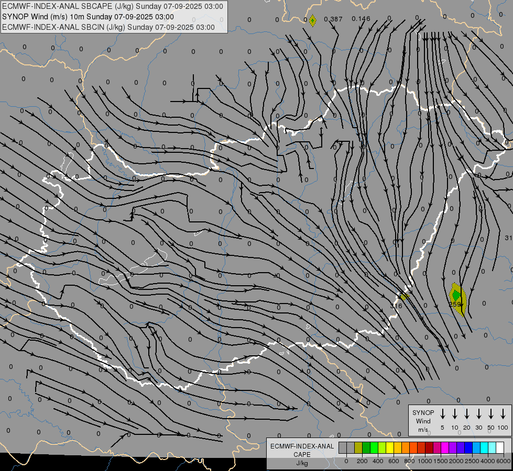The height and width of the screenshot is (471, 513).
Task: Pick the bright magenta swatch at 1500 J/kg
Action: point(445,447)
